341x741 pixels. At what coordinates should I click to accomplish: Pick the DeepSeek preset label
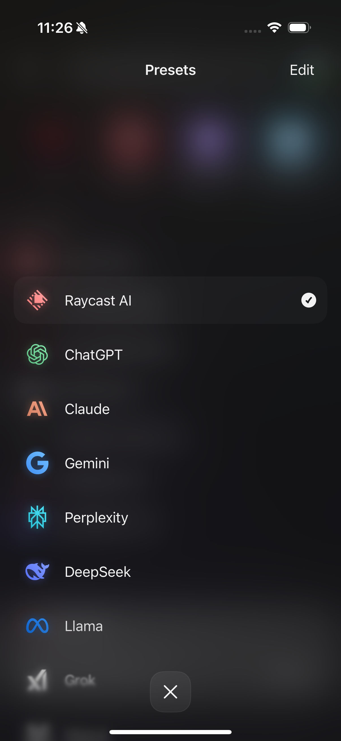[x=98, y=571]
